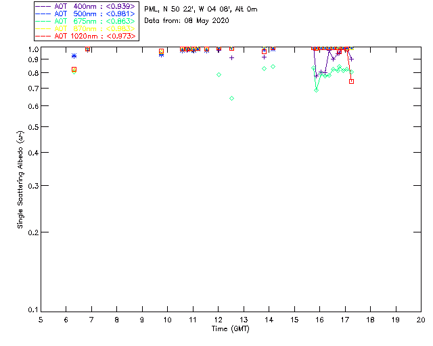Click the 'Data from: 08 May 2020' text
Image resolution: width=433 pixels, height=346 pixels.
[x=187, y=21]
